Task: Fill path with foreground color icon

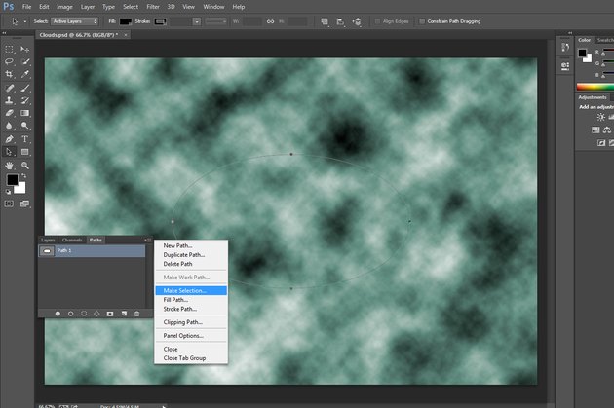Action: 58,314
